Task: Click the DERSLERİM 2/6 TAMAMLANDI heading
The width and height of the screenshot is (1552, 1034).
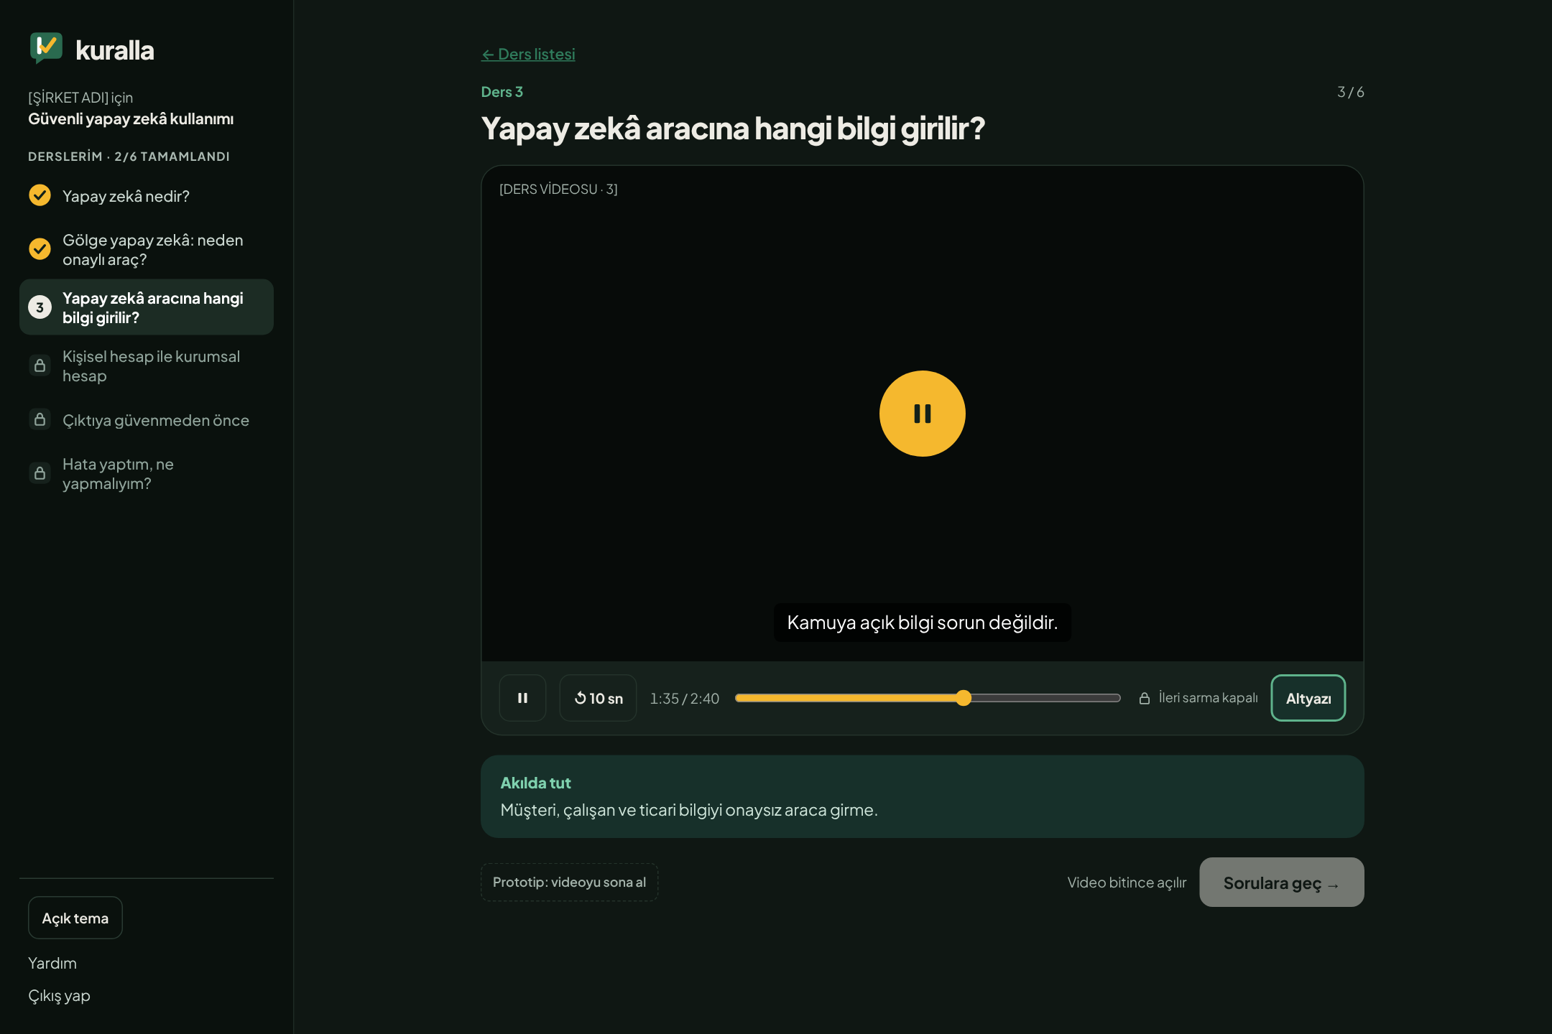Action: (129, 157)
